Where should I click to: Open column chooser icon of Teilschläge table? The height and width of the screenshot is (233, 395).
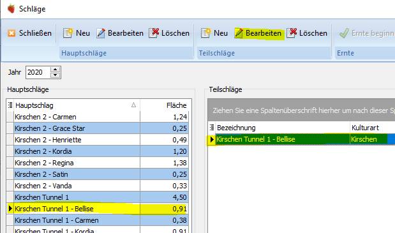[x=212, y=128]
